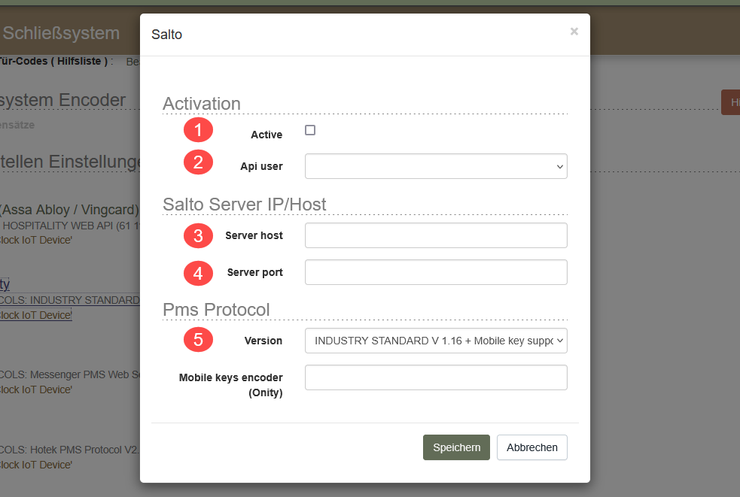The height and width of the screenshot is (497, 740).
Task: Click the 'Pms Protocol' heading
Action: (x=216, y=310)
